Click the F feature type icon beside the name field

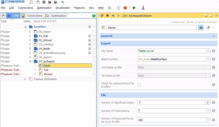pos(103,27)
